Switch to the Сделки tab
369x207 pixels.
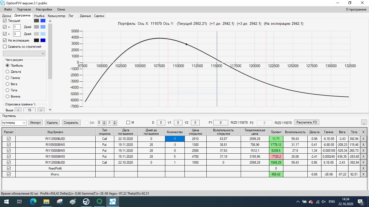99,16
